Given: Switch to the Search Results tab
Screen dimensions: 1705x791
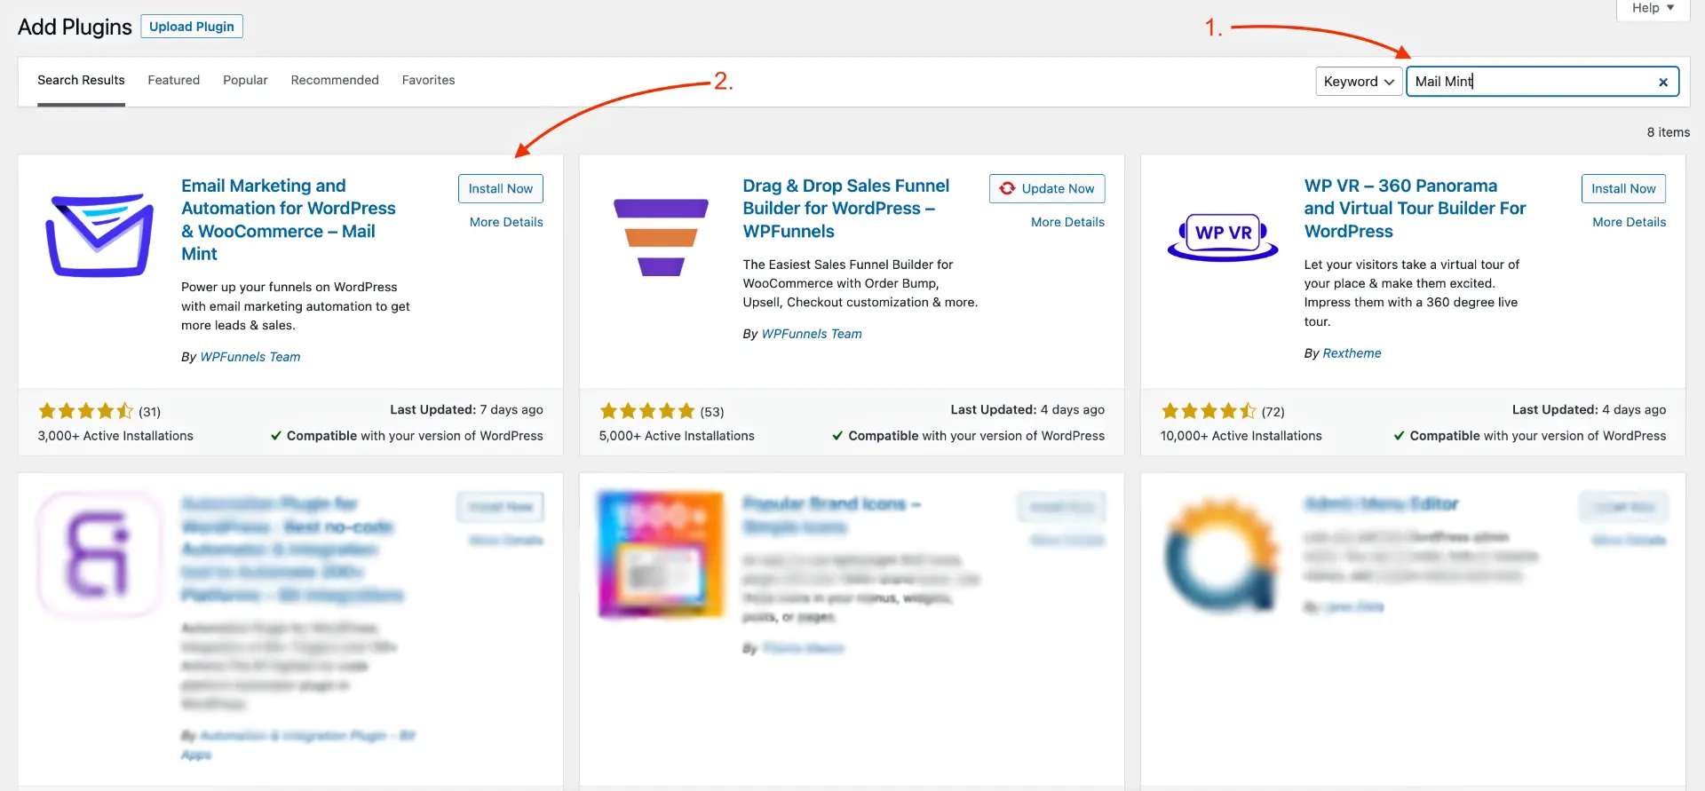Looking at the screenshot, I should pyautogui.click(x=81, y=80).
